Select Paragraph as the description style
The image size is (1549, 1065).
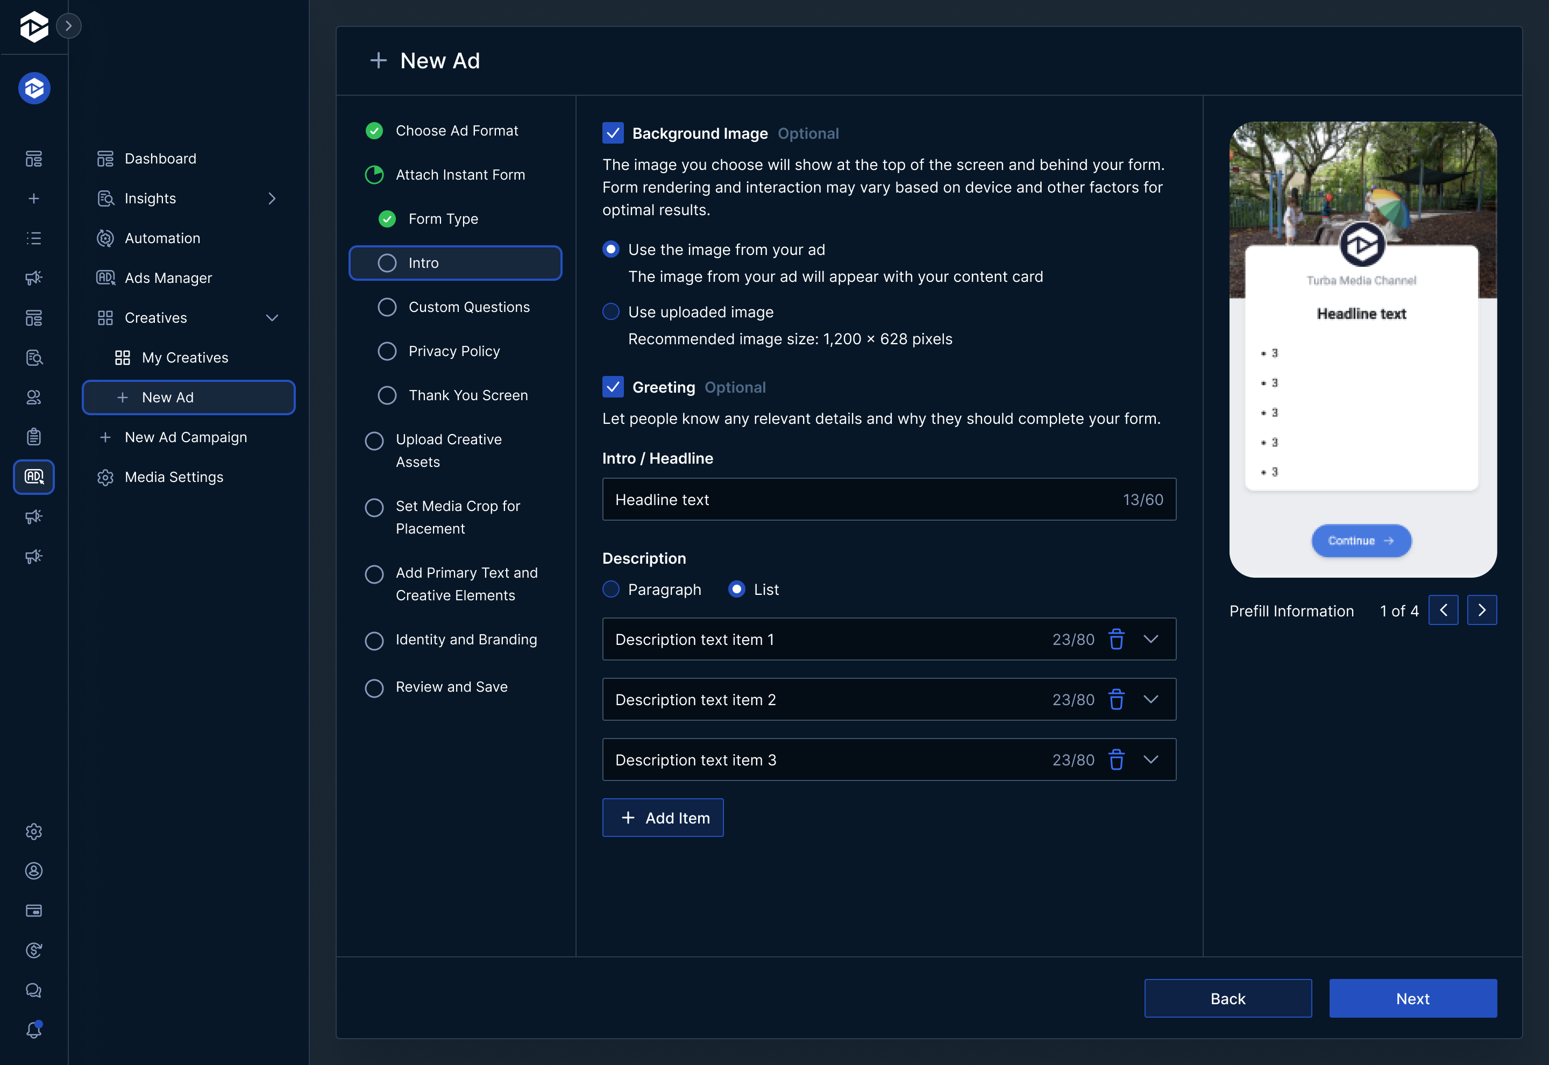click(610, 589)
